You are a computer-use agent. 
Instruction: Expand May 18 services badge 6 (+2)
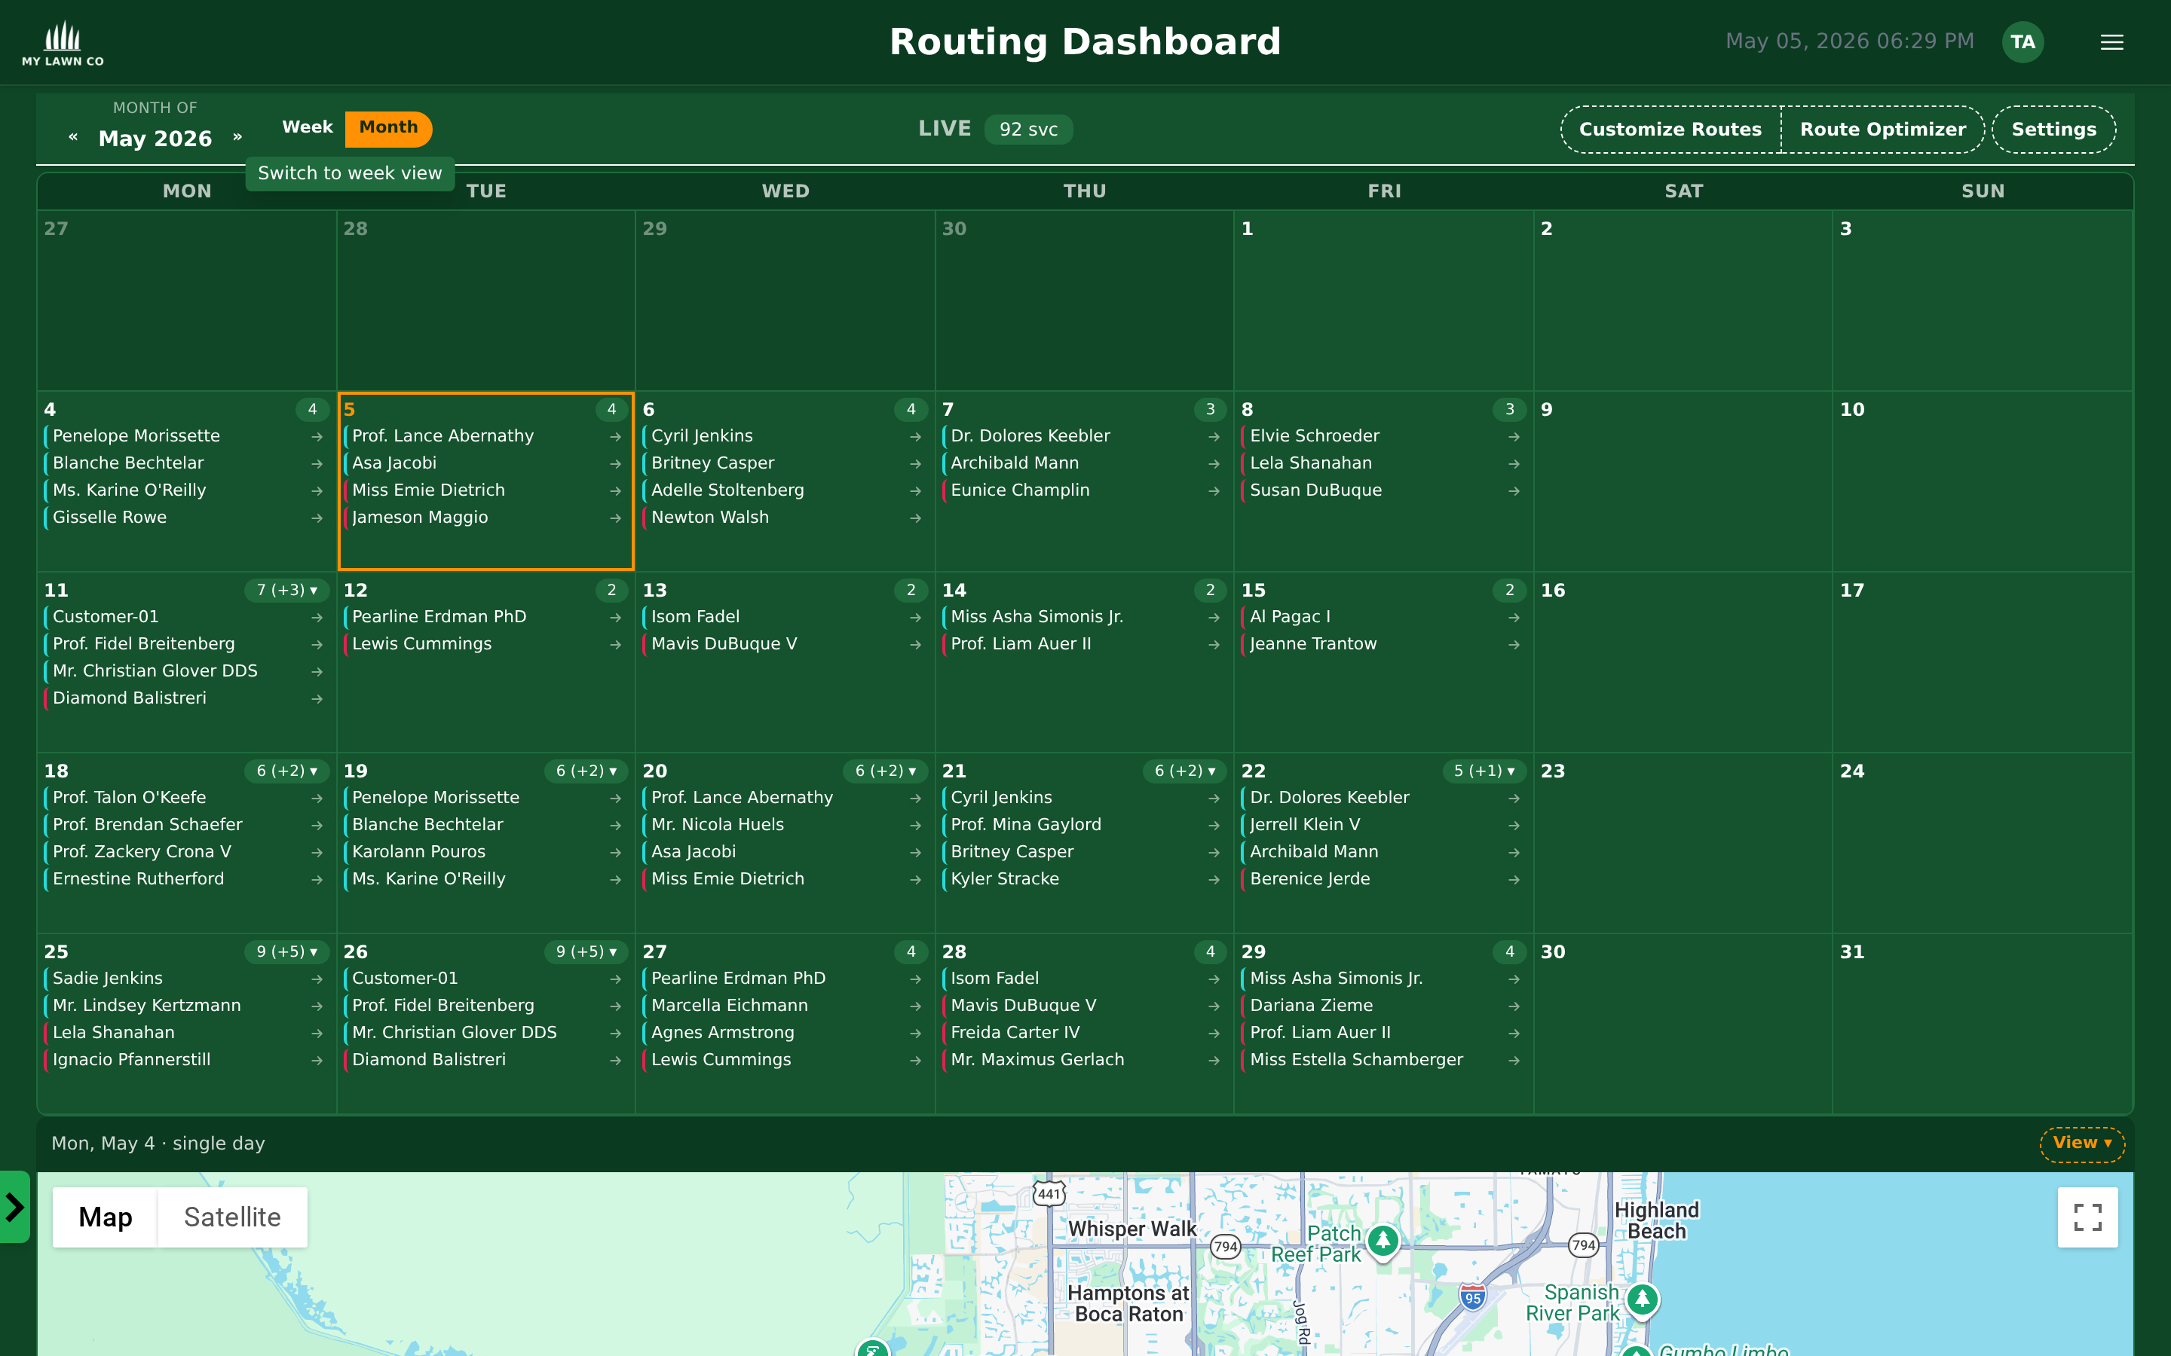pos(287,771)
